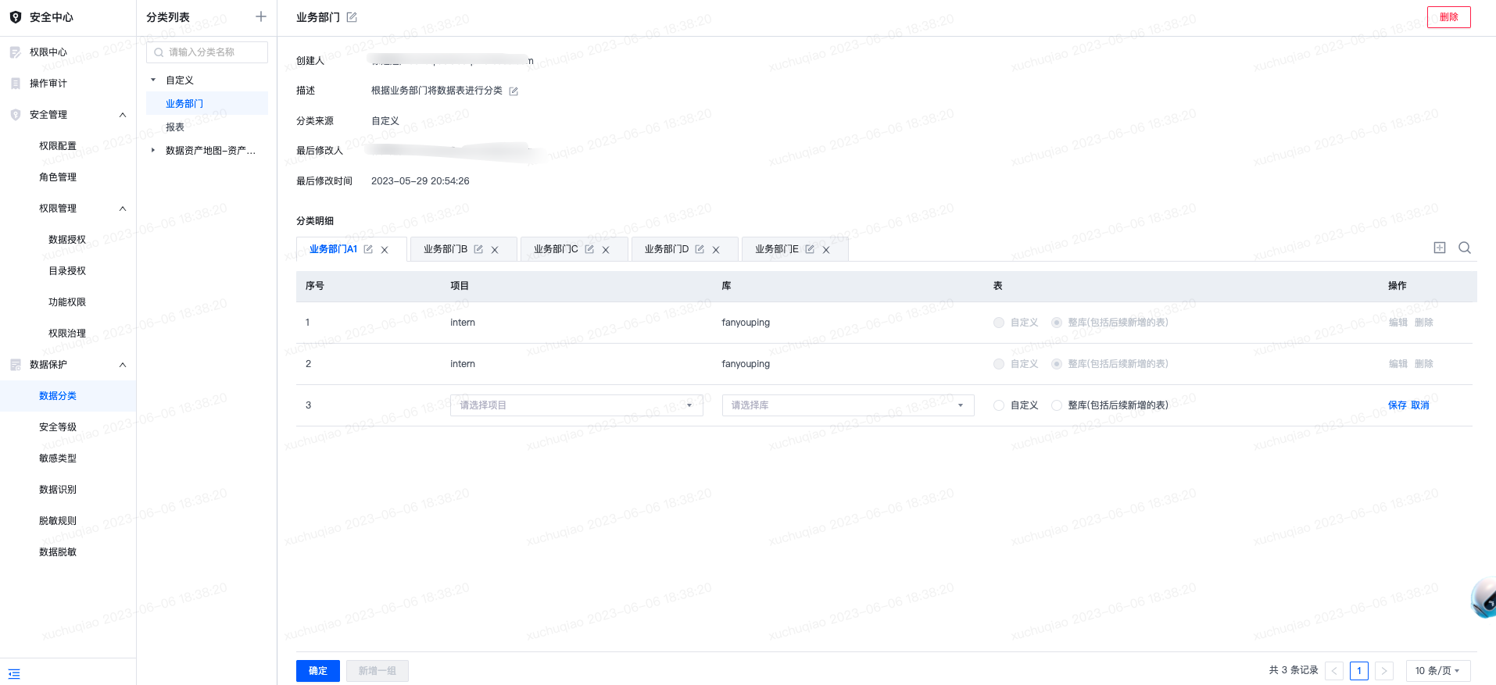Add a new category with the plus icon
Screen dimensions: 1496x685
point(261,16)
